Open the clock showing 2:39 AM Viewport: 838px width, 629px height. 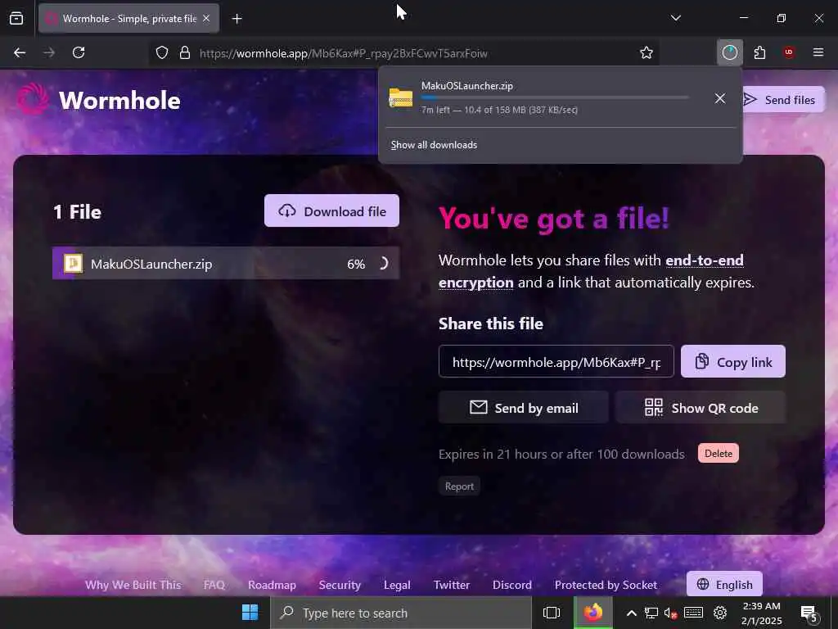pyautogui.click(x=761, y=613)
